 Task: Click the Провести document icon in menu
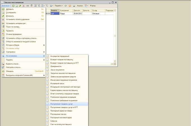pos(3,31)
